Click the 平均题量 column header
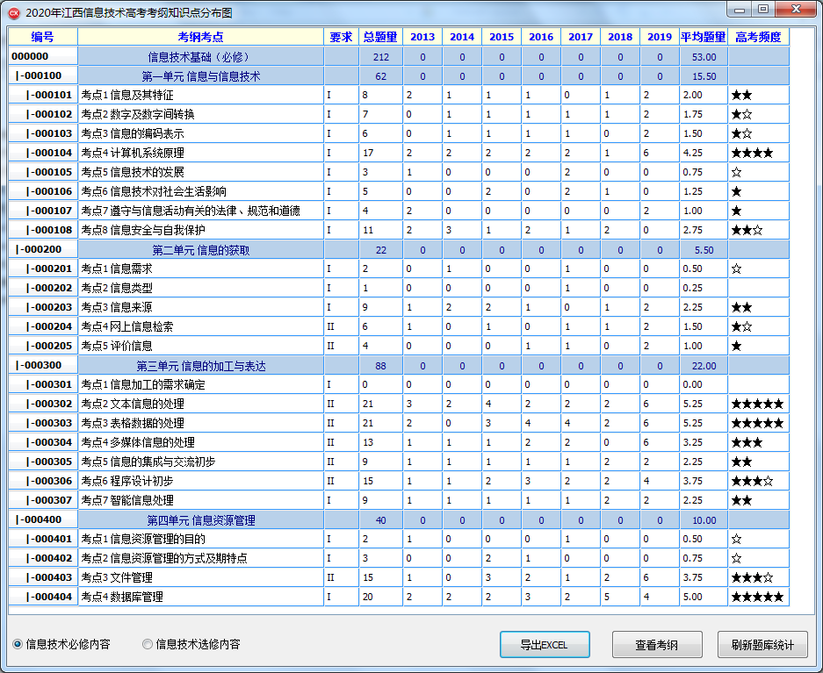 704,37
